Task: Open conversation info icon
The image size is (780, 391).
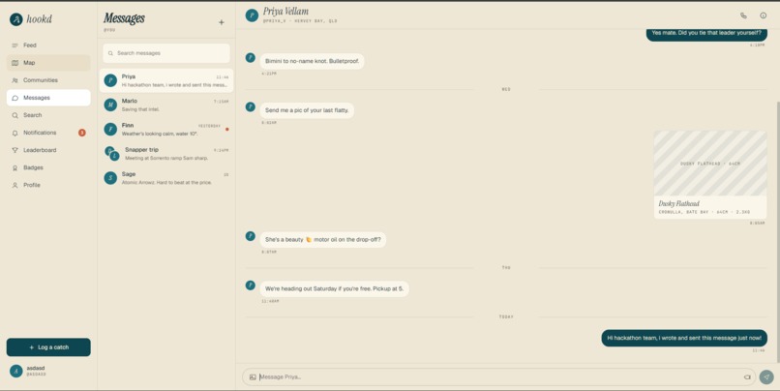Action: click(764, 15)
